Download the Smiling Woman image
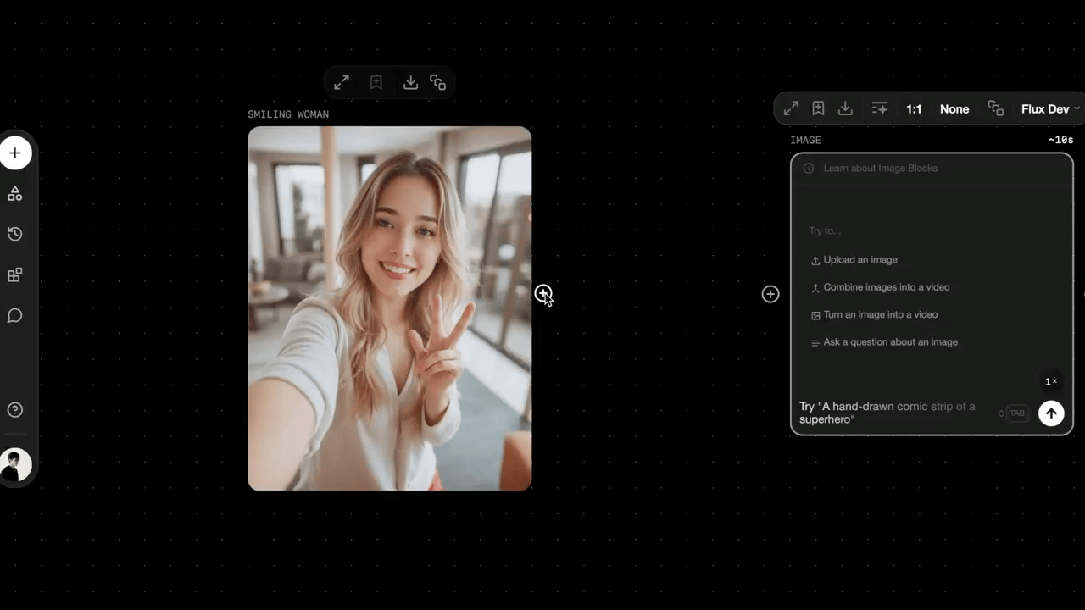 pyautogui.click(x=410, y=82)
